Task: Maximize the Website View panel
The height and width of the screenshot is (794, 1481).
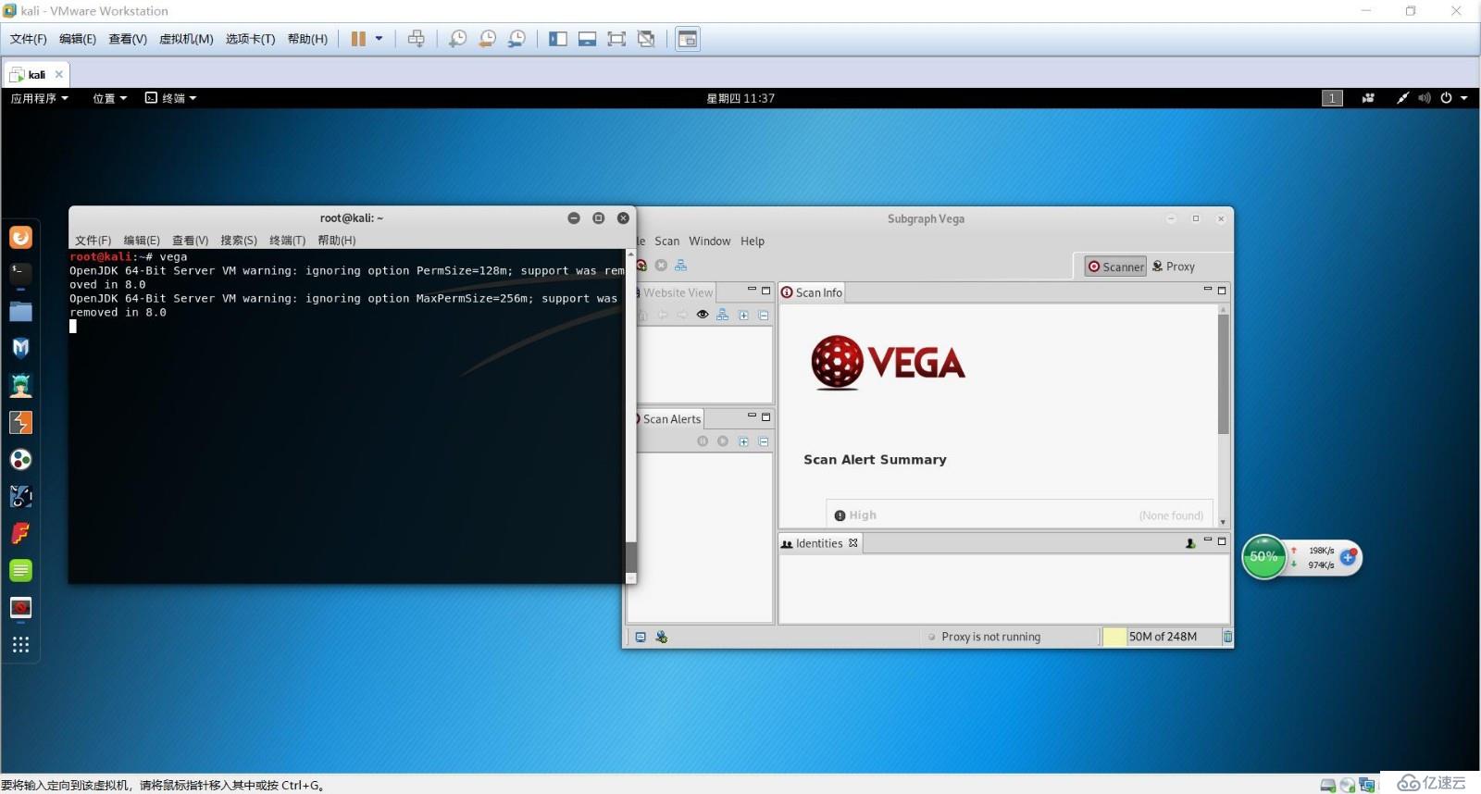Action: point(765,290)
